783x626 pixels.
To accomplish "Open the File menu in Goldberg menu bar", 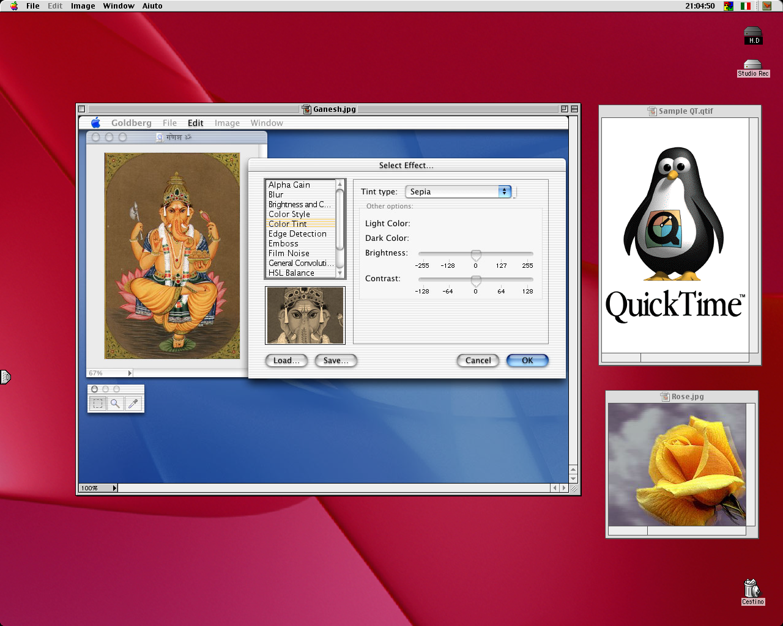I will (x=169, y=123).
